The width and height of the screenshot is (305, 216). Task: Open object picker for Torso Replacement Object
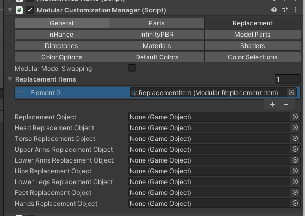pyautogui.click(x=295, y=138)
